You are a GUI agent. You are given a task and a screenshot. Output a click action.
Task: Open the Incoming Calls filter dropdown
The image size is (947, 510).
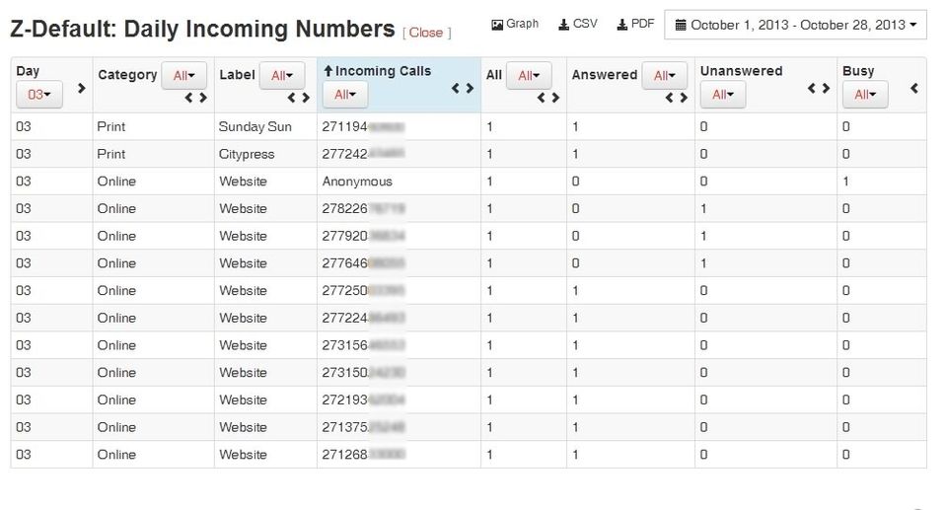click(x=345, y=95)
